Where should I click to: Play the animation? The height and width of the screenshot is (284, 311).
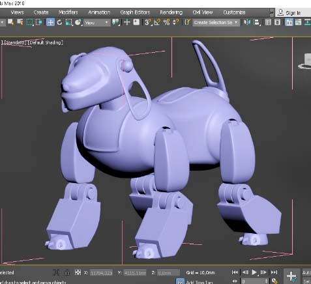254,272
